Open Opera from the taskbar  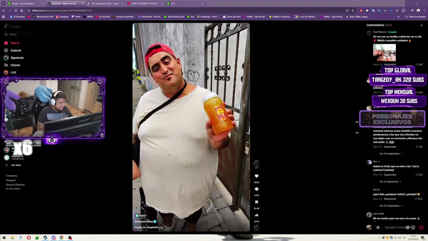coord(29,238)
